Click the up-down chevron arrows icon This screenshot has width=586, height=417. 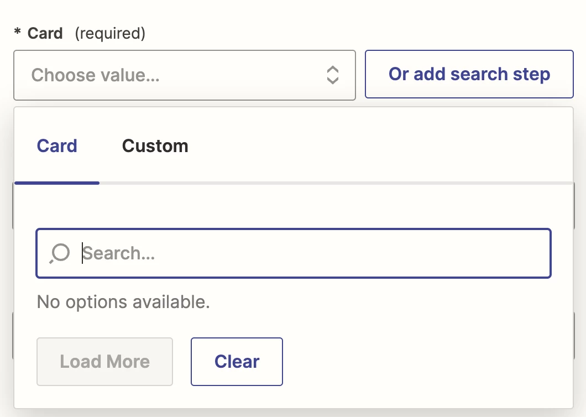point(332,75)
